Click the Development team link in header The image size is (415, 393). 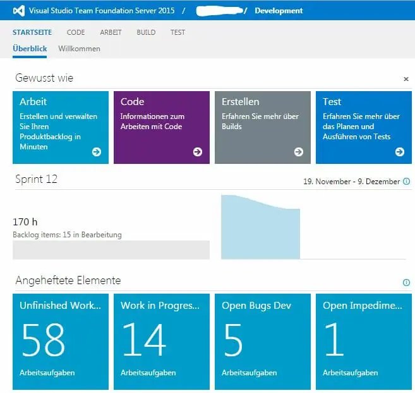click(279, 11)
